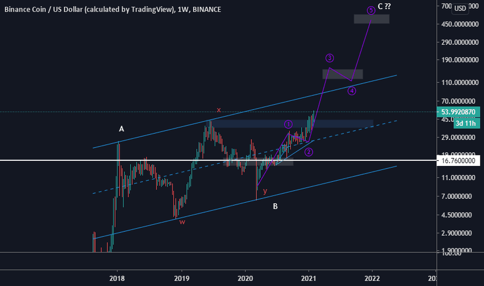This screenshot has width=484, height=286.
Task: Select the white 'A' wave annotation
Action: pos(122,129)
